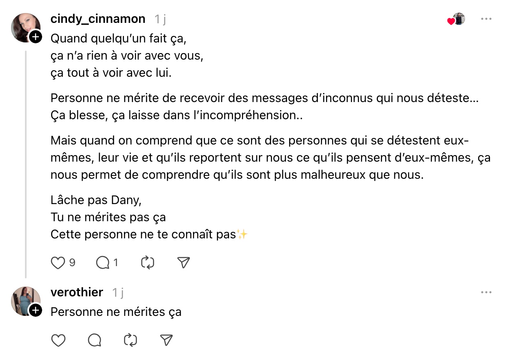This screenshot has height=351, width=508.
Task: Open replies on cindy_cinnamon's post
Action: click(x=102, y=263)
